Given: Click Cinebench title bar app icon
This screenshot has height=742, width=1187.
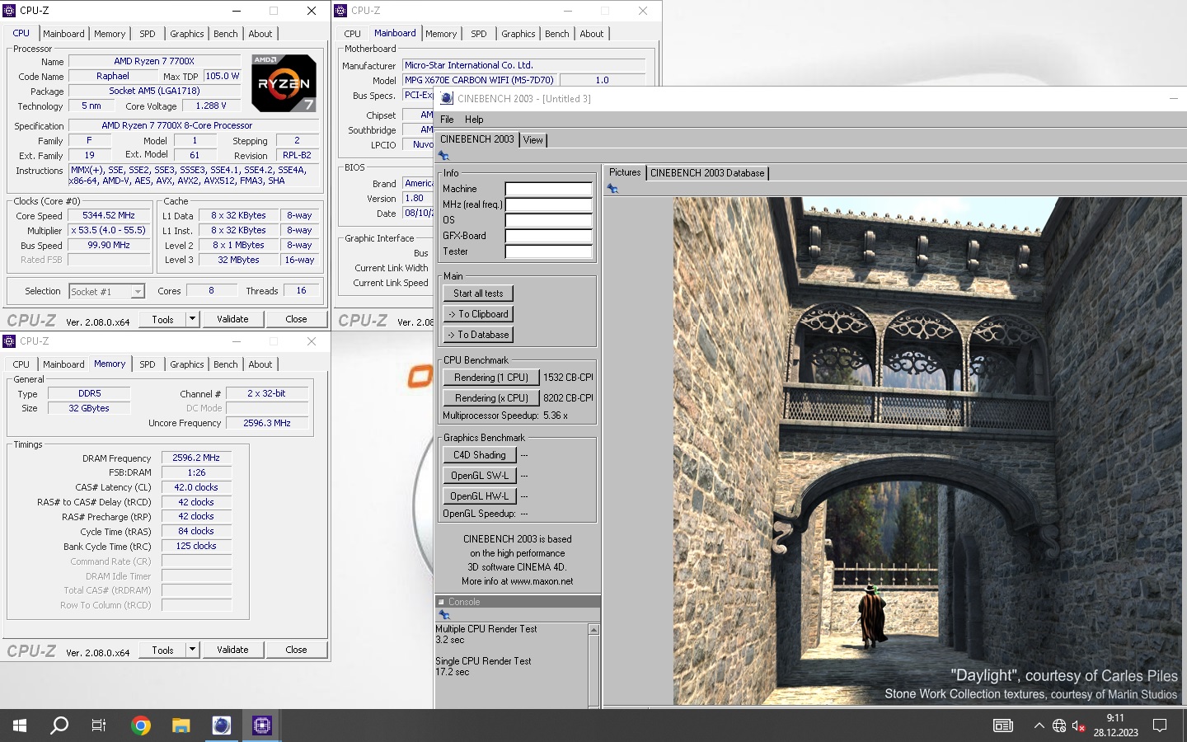Looking at the screenshot, I should [x=447, y=98].
